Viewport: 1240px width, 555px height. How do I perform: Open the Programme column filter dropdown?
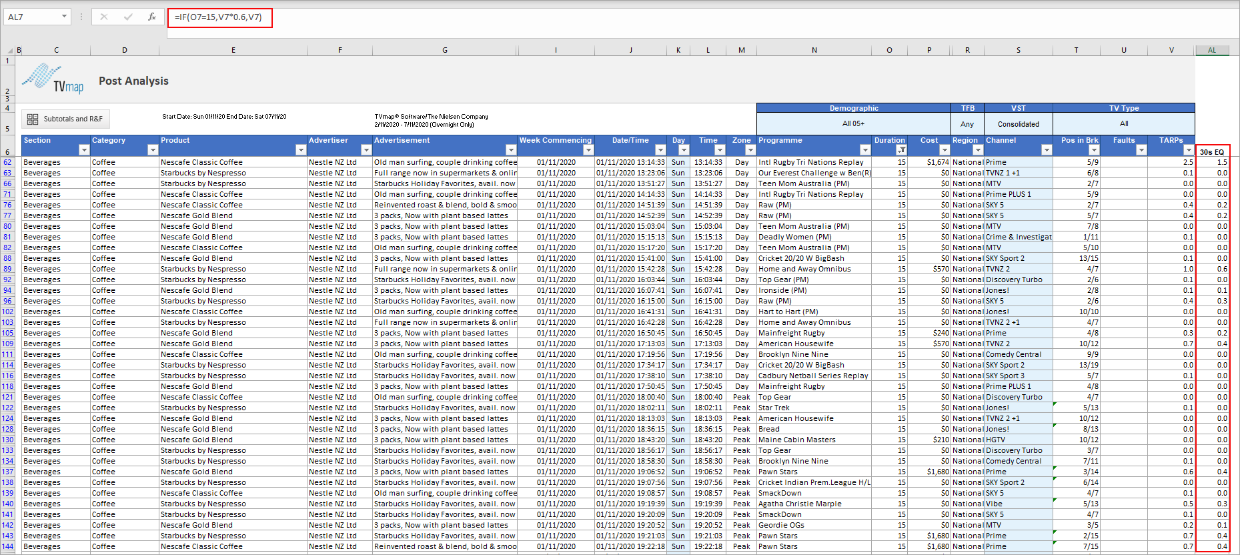pos(865,150)
